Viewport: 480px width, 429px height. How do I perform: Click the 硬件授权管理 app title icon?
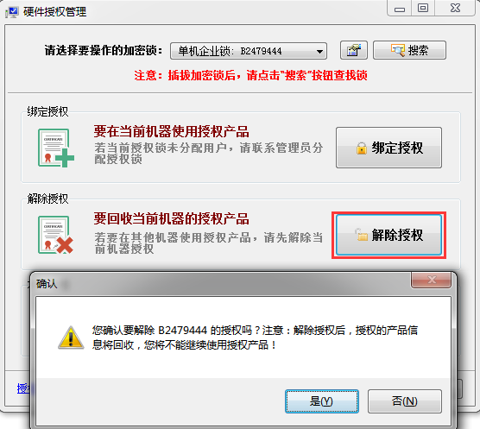(x=11, y=12)
